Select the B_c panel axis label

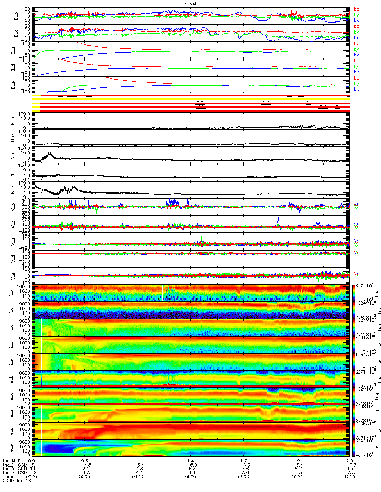16,33
